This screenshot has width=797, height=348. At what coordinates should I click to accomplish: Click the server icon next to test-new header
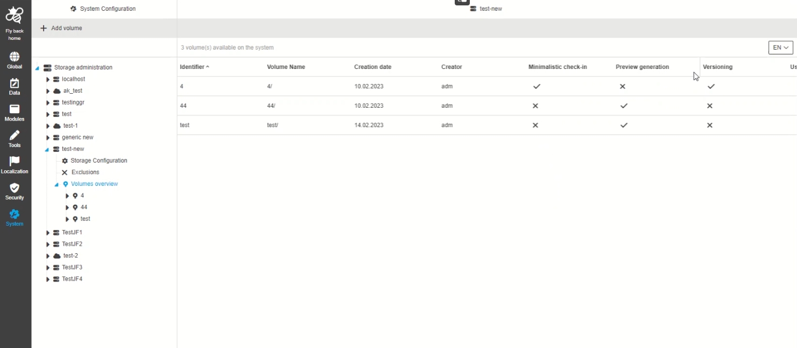pos(473,9)
